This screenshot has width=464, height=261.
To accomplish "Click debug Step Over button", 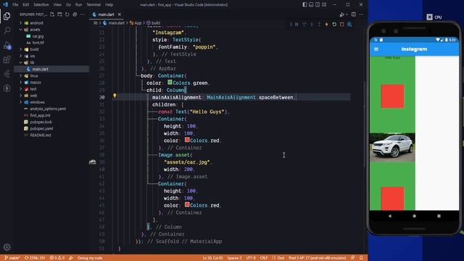I will point(304,25).
